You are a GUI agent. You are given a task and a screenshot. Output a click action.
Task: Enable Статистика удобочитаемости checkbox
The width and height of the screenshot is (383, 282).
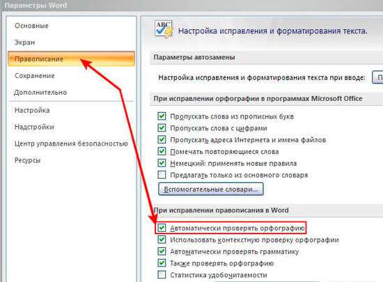pos(162,275)
